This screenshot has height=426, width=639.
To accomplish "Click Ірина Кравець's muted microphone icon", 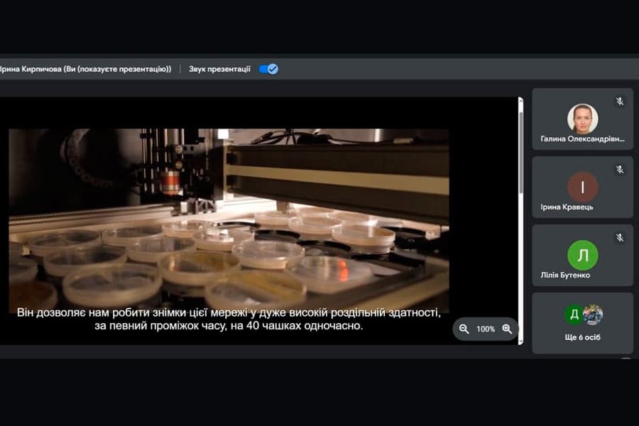I will 619,170.
